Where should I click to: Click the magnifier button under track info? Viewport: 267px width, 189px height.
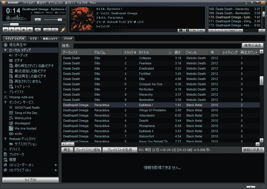[188, 31]
